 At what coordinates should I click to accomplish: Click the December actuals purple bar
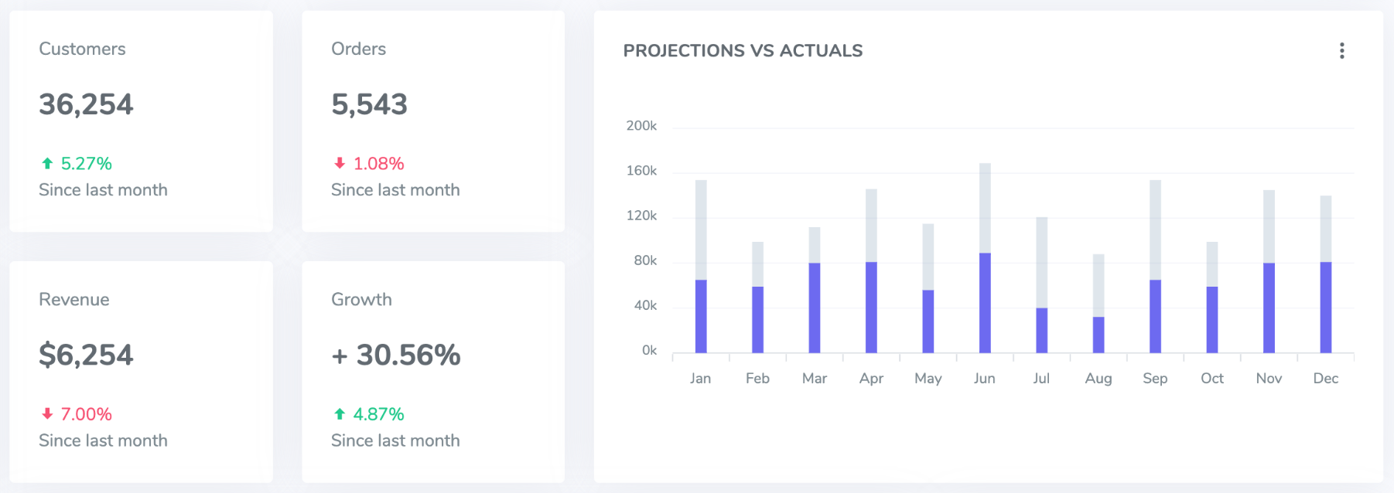click(1325, 308)
